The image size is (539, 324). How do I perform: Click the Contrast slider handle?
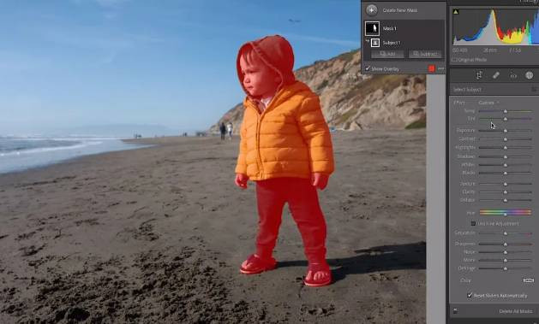tap(506, 139)
